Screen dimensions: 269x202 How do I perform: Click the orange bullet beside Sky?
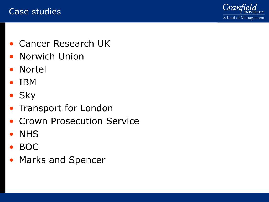tap(12, 95)
